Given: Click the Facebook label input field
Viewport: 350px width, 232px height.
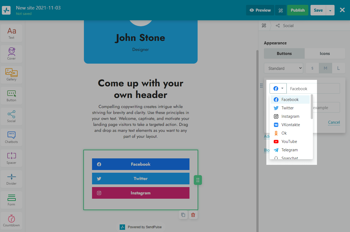Looking at the screenshot, I should [313, 89].
